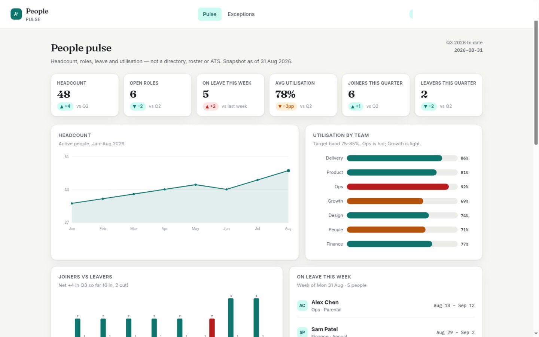
Task: Click 'Net +4 in Q3 so far' subtitle
Action: [x=93, y=285]
